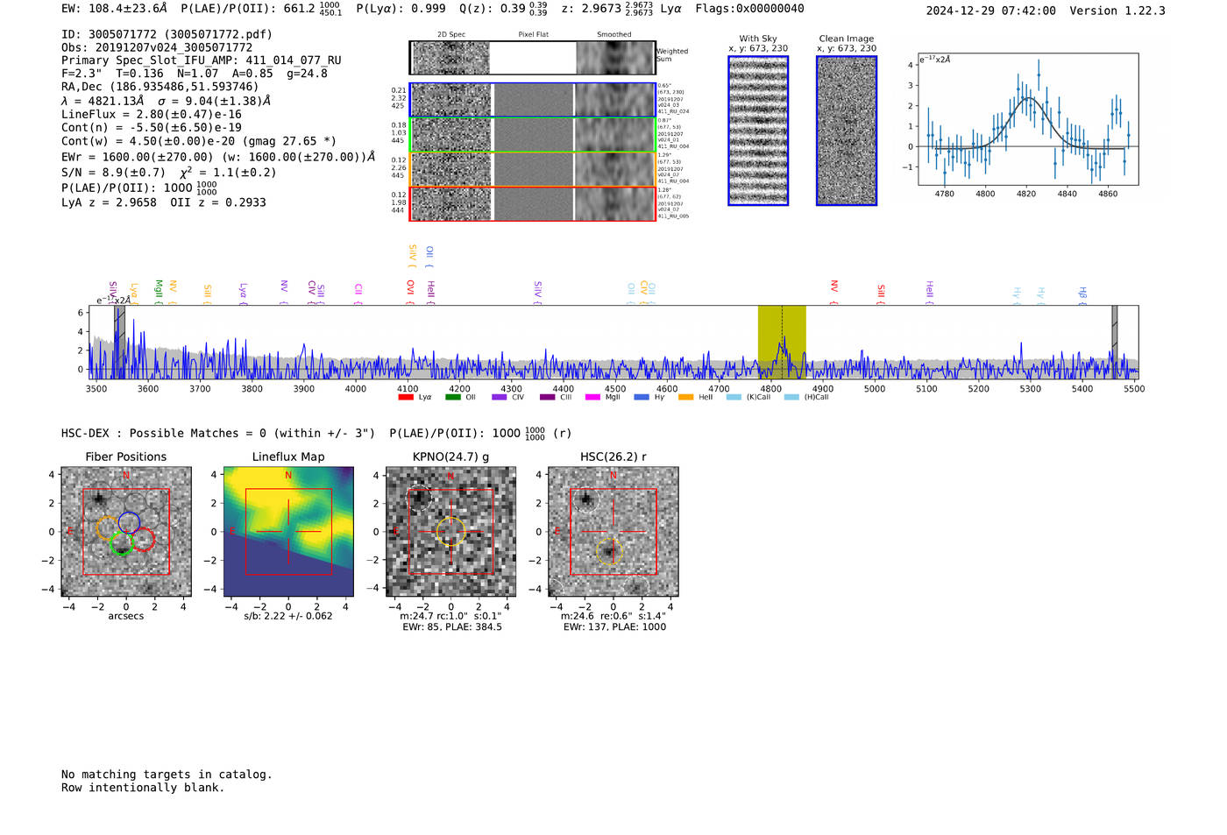The height and width of the screenshot is (835, 1227).
Task: Click the arcsecs axis label
Action: (126, 616)
